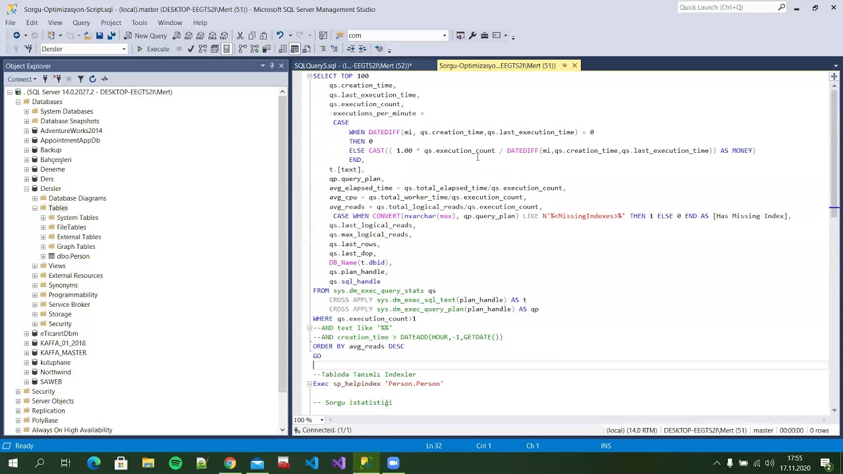Viewport: 843px width, 474px height.
Task: Click Object Explorer Disconnect icon
Action: tap(57, 79)
